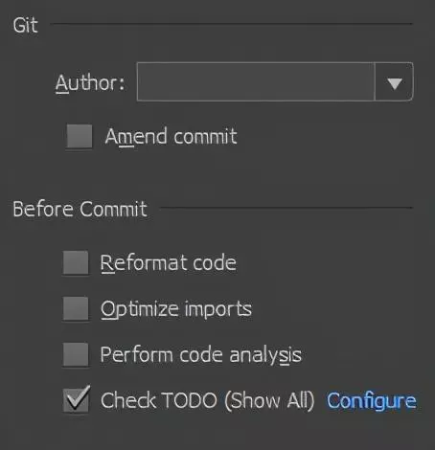Click inside the Author text field
This screenshot has width=435, height=450.
[256, 82]
